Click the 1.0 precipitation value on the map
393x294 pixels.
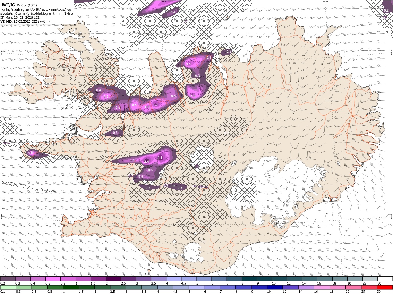click(x=193, y=96)
